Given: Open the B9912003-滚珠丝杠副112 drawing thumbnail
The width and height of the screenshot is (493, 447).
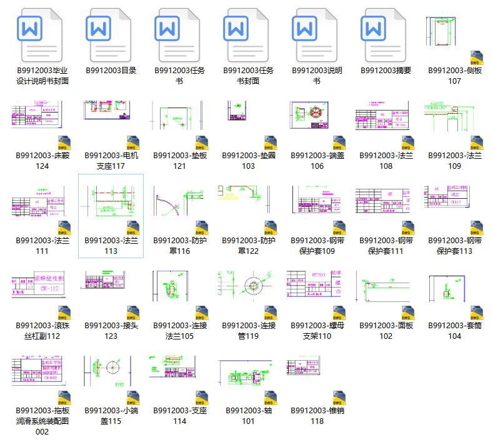Looking at the screenshot, I should (38, 284).
